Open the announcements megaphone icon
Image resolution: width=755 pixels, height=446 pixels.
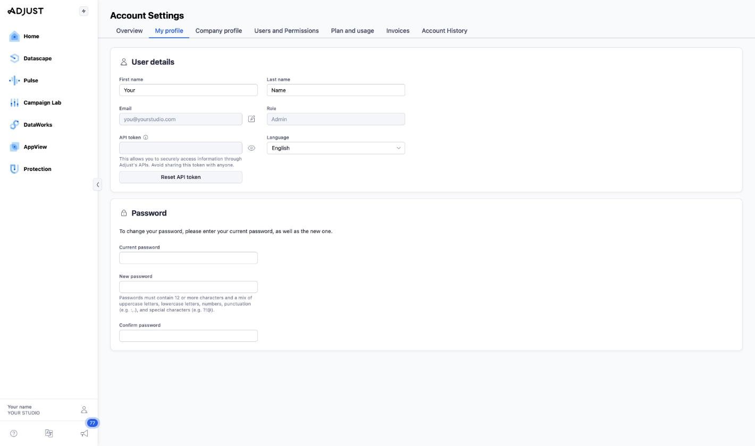click(x=84, y=433)
